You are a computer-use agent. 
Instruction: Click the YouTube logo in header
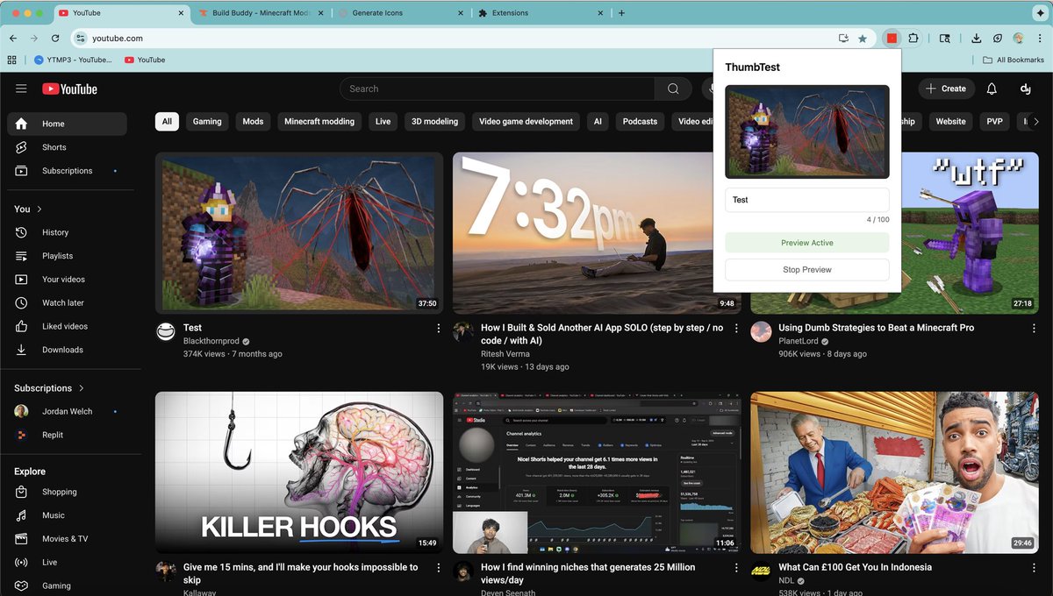click(69, 89)
